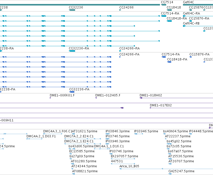Select the CG7514-PA protein label
Viewport: 213px width, 175px height.
[x=171, y=54]
